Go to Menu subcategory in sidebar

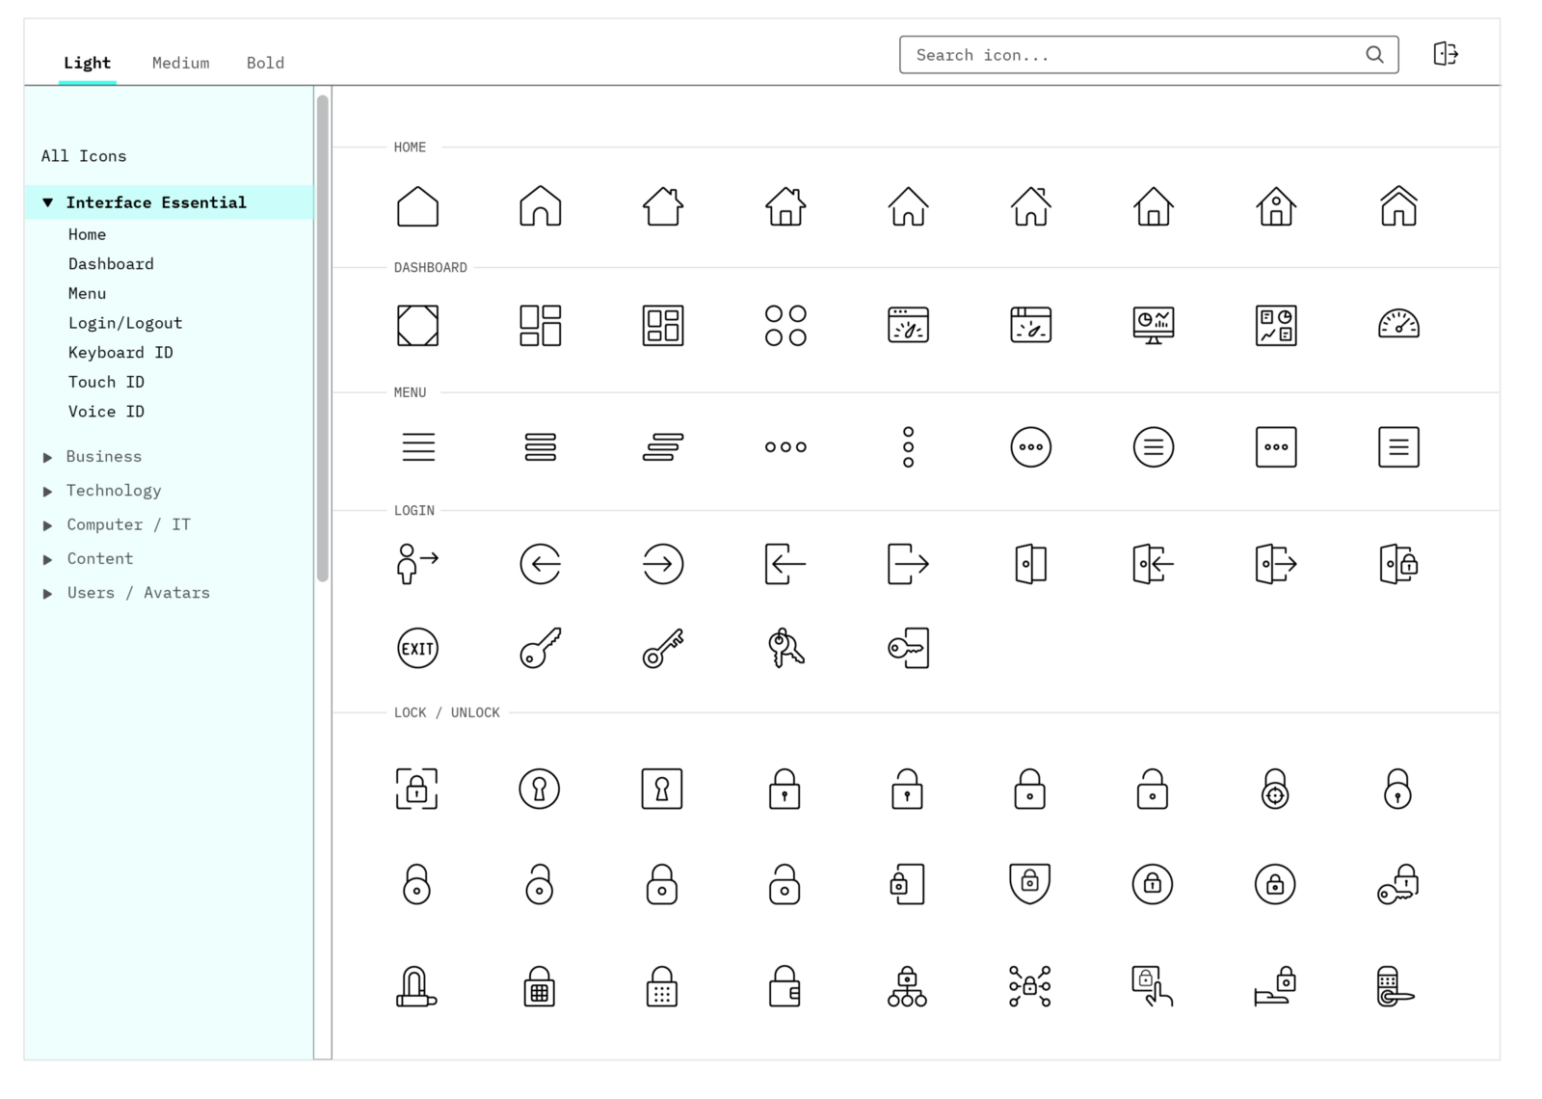(x=87, y=293)
